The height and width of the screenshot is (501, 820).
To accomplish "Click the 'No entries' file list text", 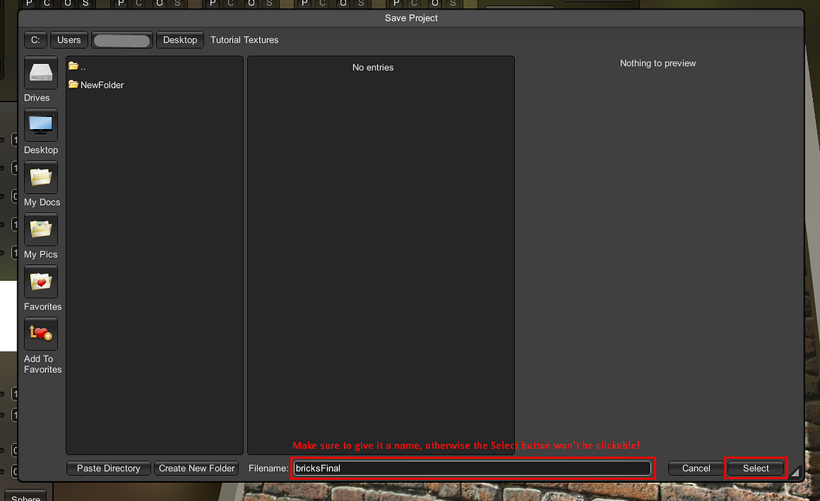I will (x=373, y=67).
